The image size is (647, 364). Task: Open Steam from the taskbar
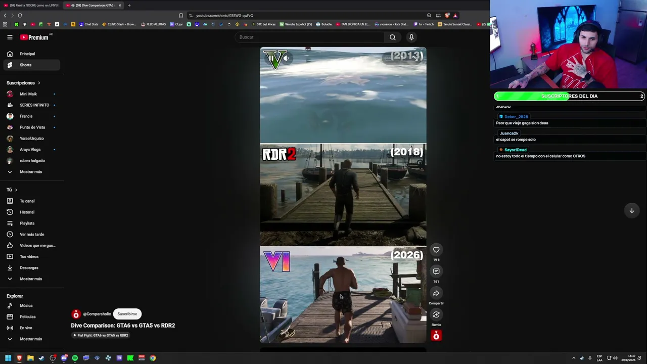click(x=41, y=358)
